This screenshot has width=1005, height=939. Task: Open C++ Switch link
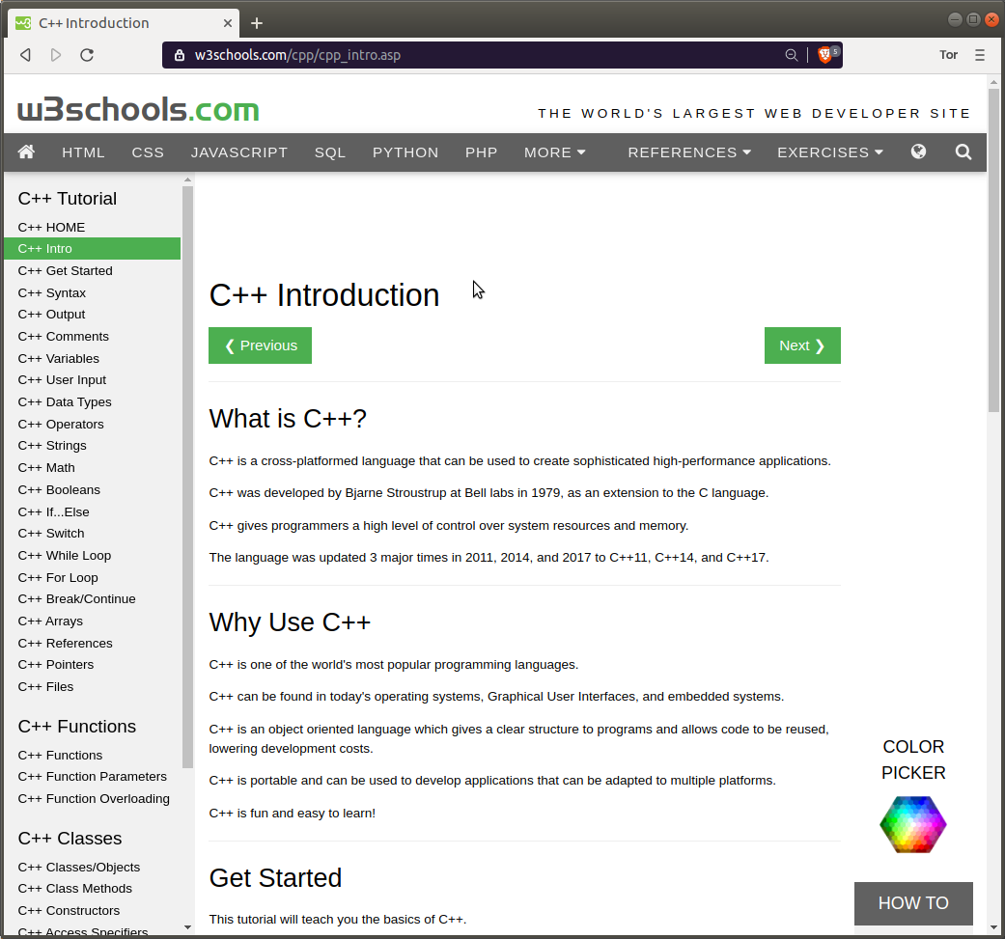pos(51,534)
